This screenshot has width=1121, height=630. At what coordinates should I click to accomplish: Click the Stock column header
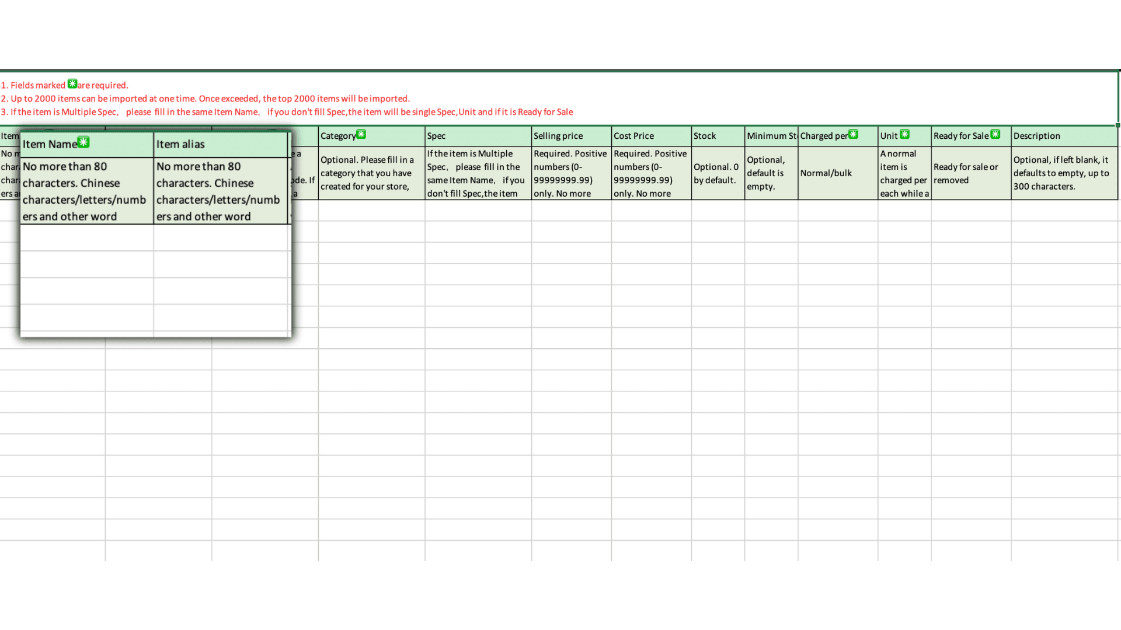(718, 136)
